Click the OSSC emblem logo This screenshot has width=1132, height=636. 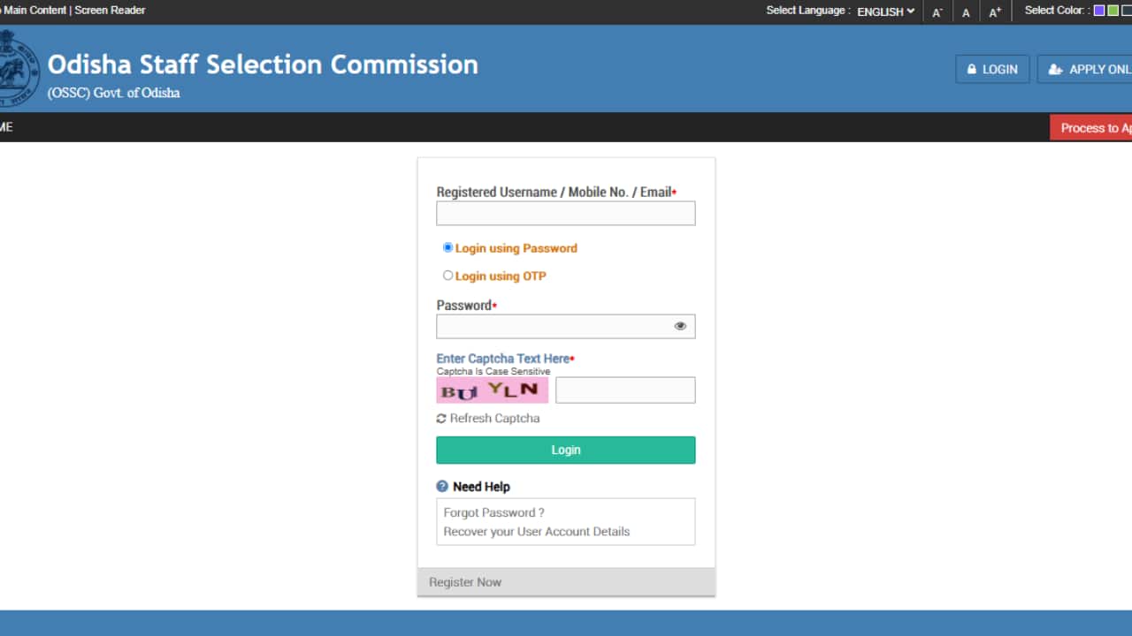pos(18,66)
